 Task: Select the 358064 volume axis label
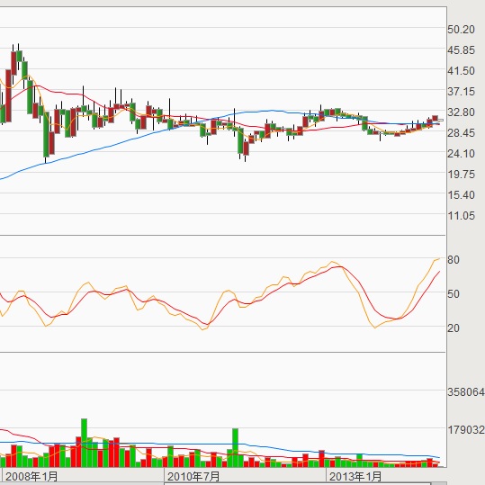pyautogui.click(x=466, y=392)
